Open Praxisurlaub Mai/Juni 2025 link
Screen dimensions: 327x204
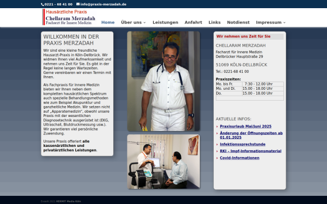tap(245, 126)
